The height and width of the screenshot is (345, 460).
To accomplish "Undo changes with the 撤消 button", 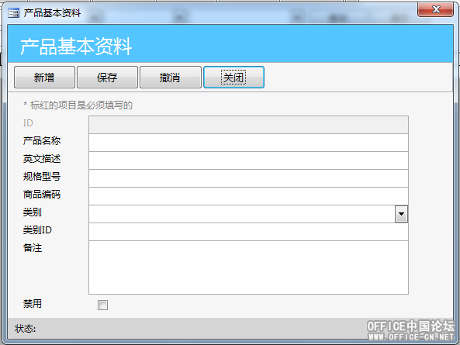I will (171, 78).
